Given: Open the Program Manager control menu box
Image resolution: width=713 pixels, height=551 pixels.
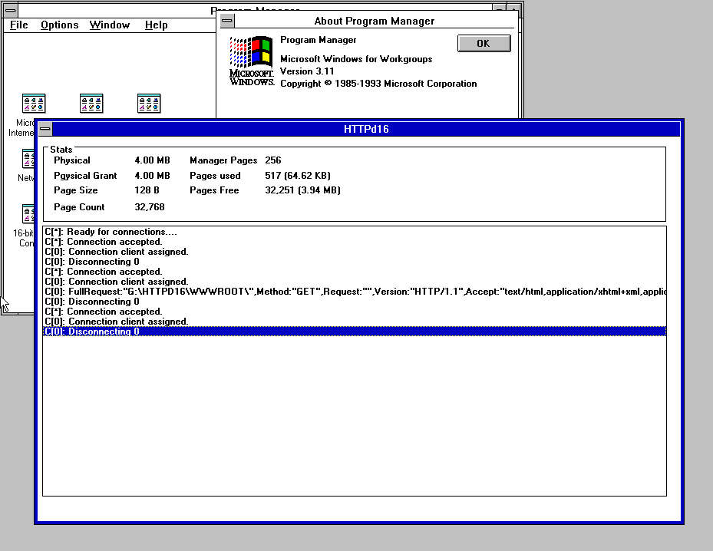Looking at the screenshot, I should (x=10, y=9).
